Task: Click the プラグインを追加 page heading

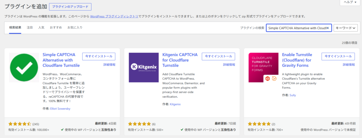Action: coord(26,7)
